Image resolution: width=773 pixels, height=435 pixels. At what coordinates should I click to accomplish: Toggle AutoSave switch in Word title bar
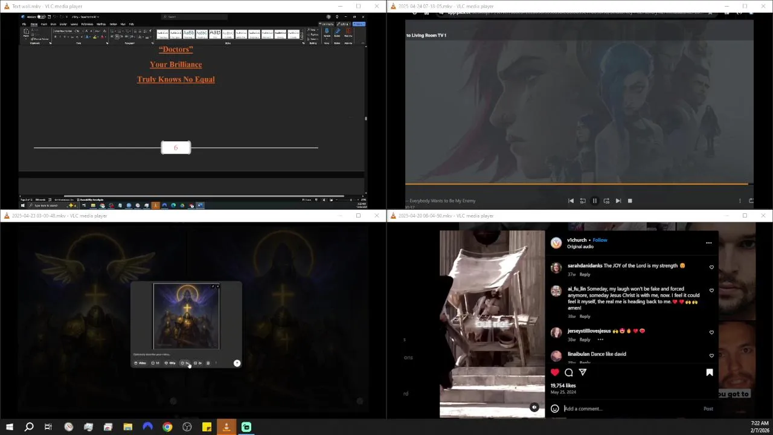pyautogui.click(x=41, y=17)
